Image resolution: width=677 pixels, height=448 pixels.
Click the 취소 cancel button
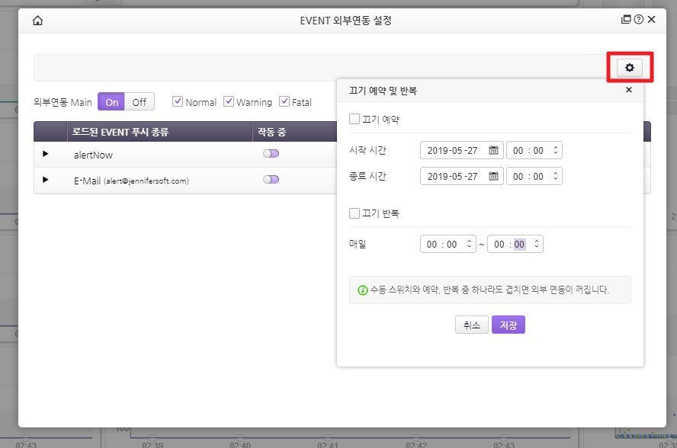(471, 325)
